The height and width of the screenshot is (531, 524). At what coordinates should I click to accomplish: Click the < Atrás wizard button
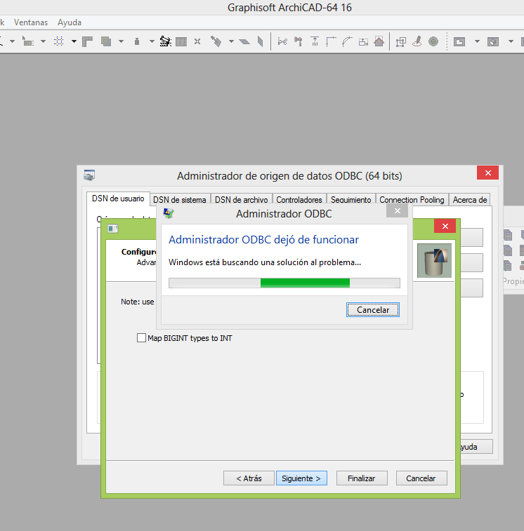point(249,478)
